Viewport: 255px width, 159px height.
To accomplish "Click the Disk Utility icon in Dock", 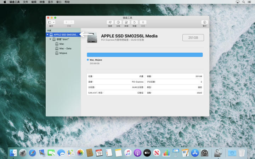I will (x=218, y=153).
